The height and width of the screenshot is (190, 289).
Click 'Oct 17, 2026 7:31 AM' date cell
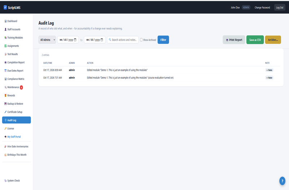[x=52, y=78]
